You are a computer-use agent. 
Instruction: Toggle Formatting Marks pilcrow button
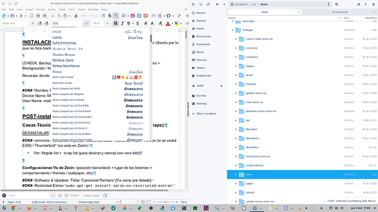[x=116, y=16]
